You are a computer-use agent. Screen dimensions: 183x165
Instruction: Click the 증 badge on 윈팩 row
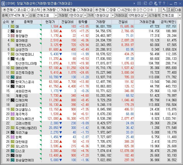pyautogui.click(x=13, y=137)
